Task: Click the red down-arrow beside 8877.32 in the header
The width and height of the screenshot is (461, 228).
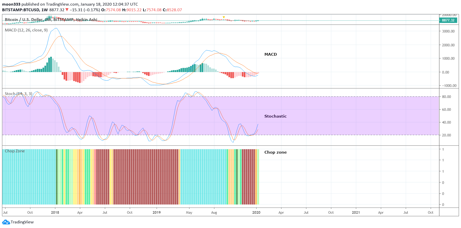Action: pyautogui.click(x=67, y=10)
